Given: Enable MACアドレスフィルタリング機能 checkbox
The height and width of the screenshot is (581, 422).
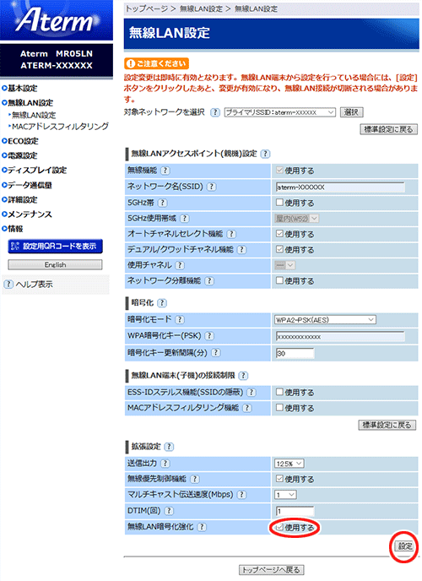Looking at the screenshot, I should click(280, 407).
